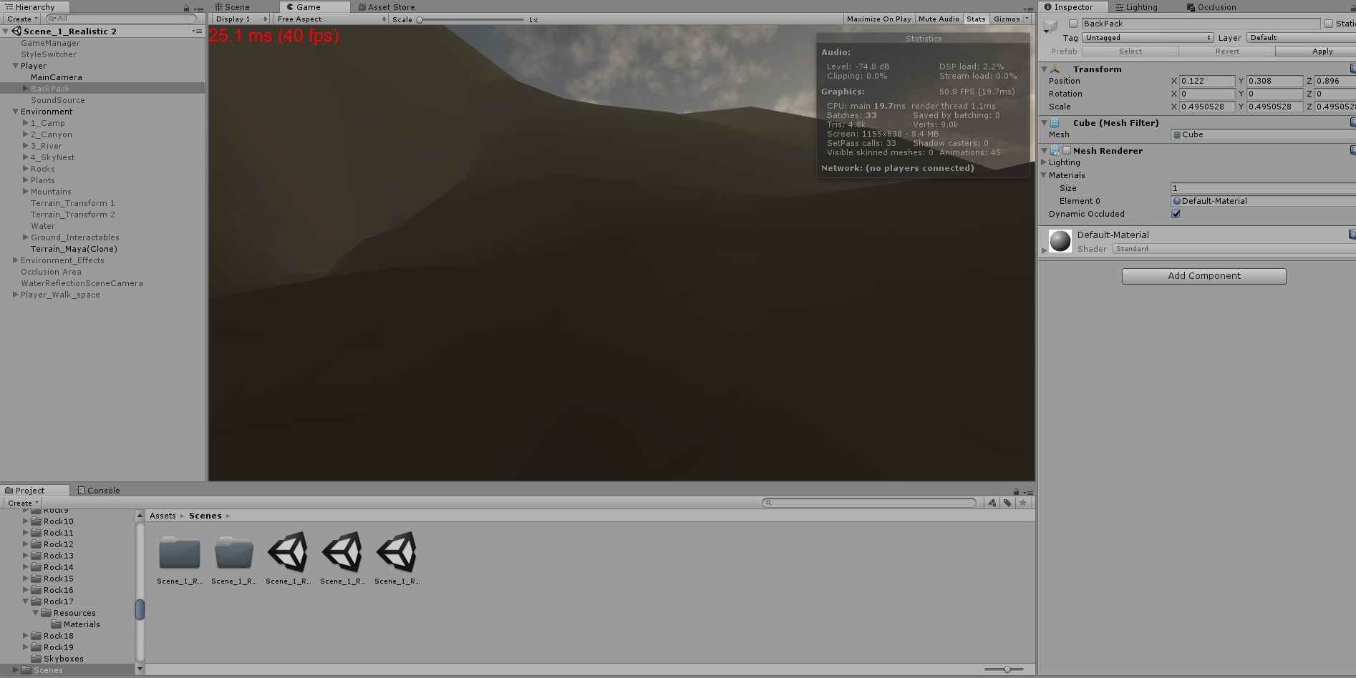Click the Search by Label tag icon

tap(1007, 503)
